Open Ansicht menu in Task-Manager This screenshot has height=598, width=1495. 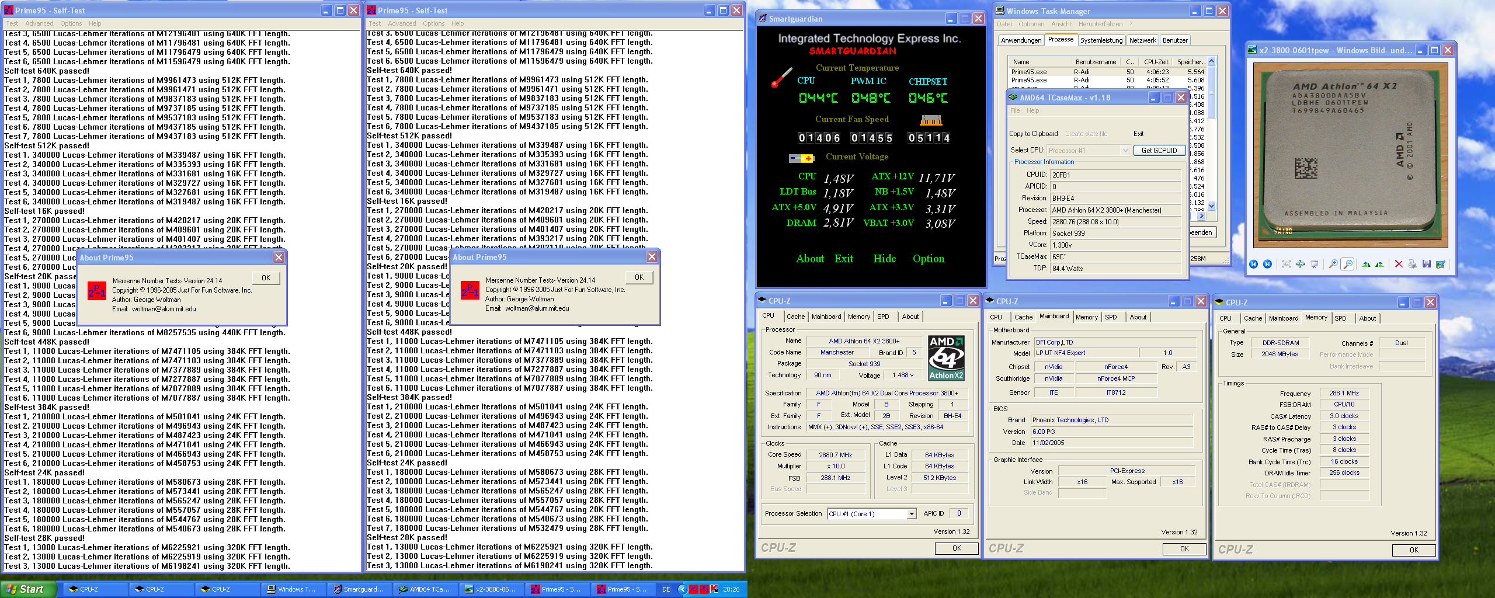point(1061,24)
